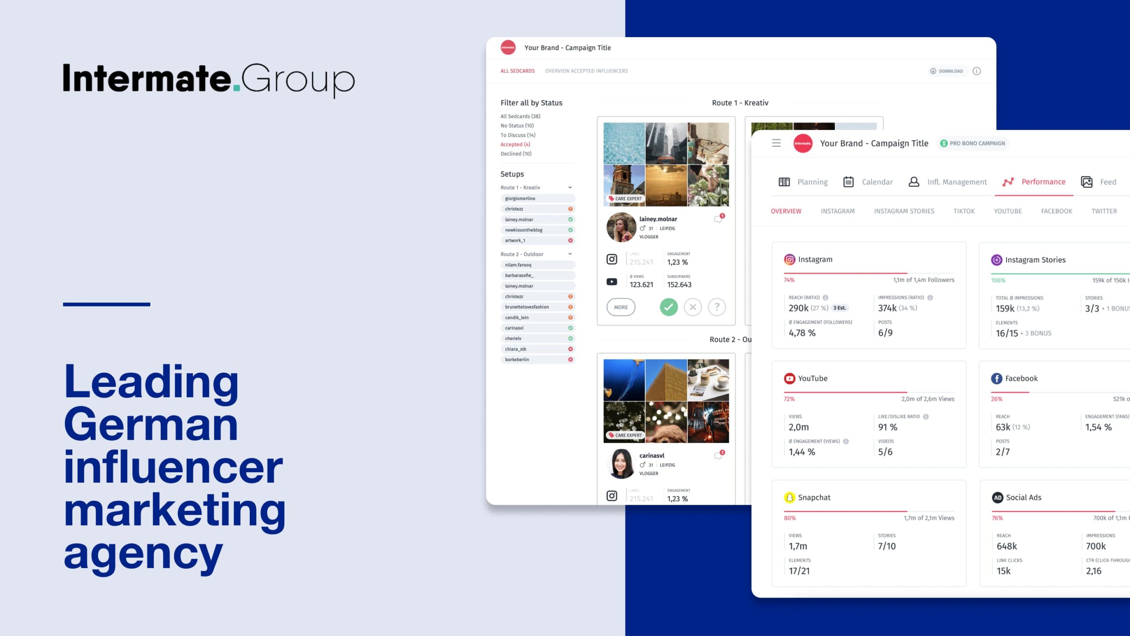Screen dimensions: 1130x636
Task: Click Instagram icon on lainey.molnar card
Action: [x=612, y=259]
